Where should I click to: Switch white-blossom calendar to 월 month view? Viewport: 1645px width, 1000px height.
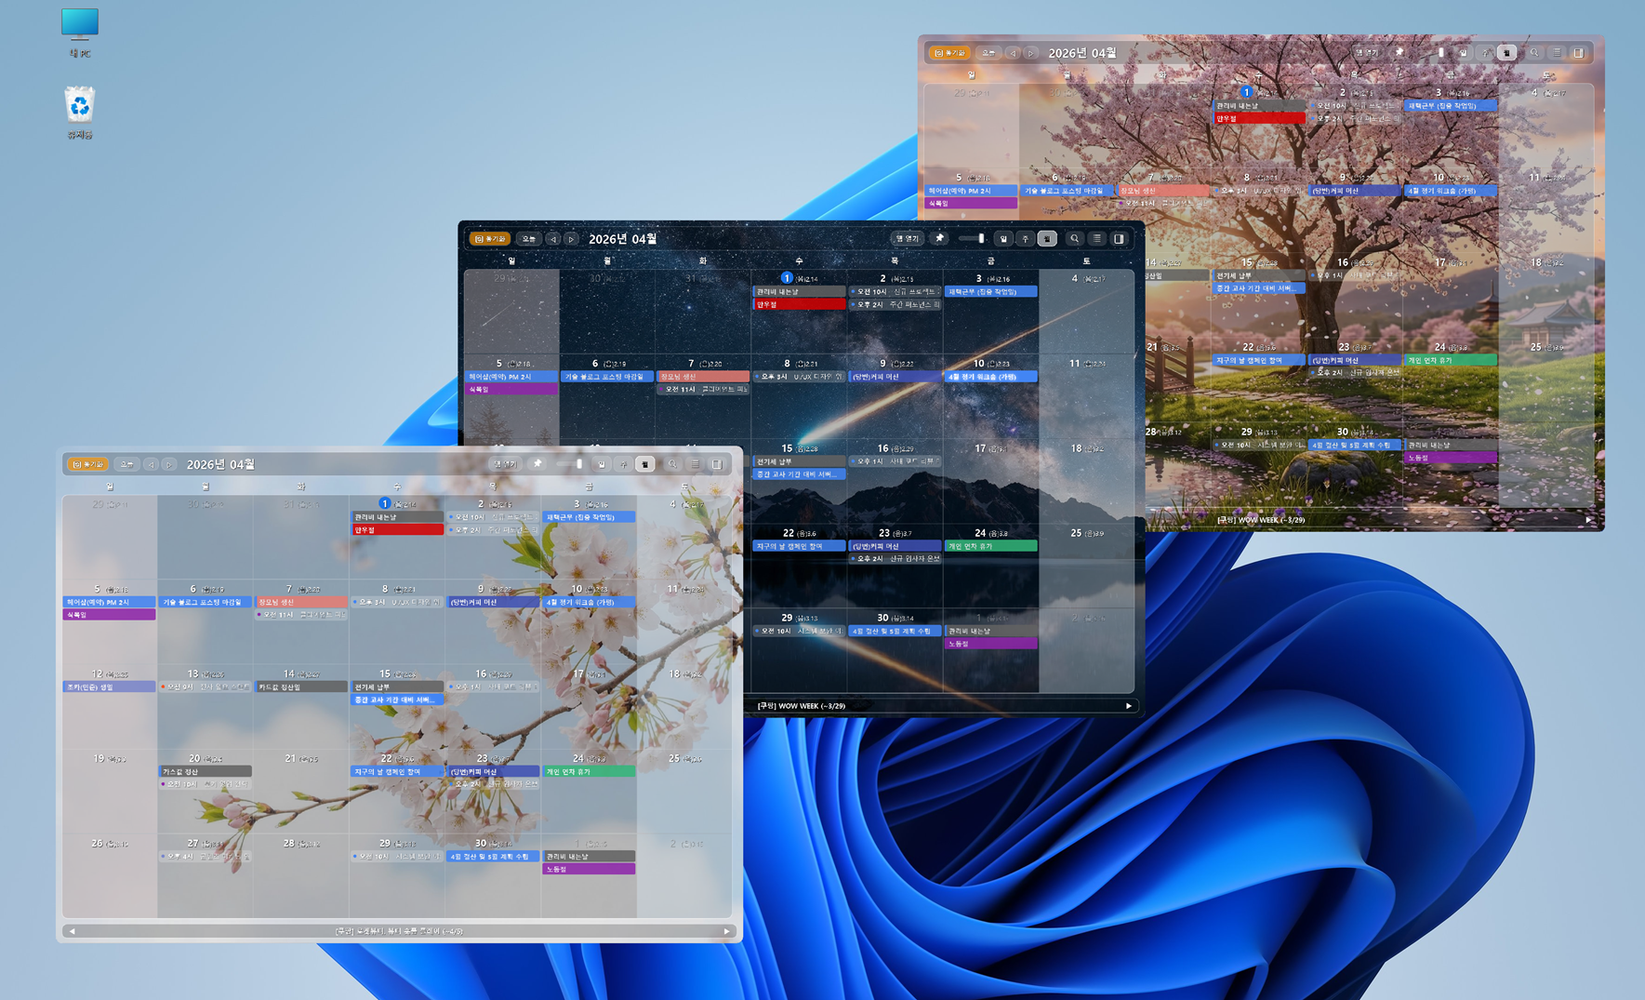(x=645, y=464)
